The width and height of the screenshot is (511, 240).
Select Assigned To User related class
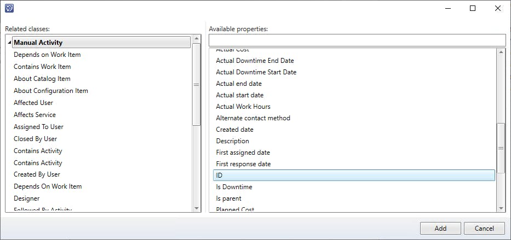tap(38, 127)
